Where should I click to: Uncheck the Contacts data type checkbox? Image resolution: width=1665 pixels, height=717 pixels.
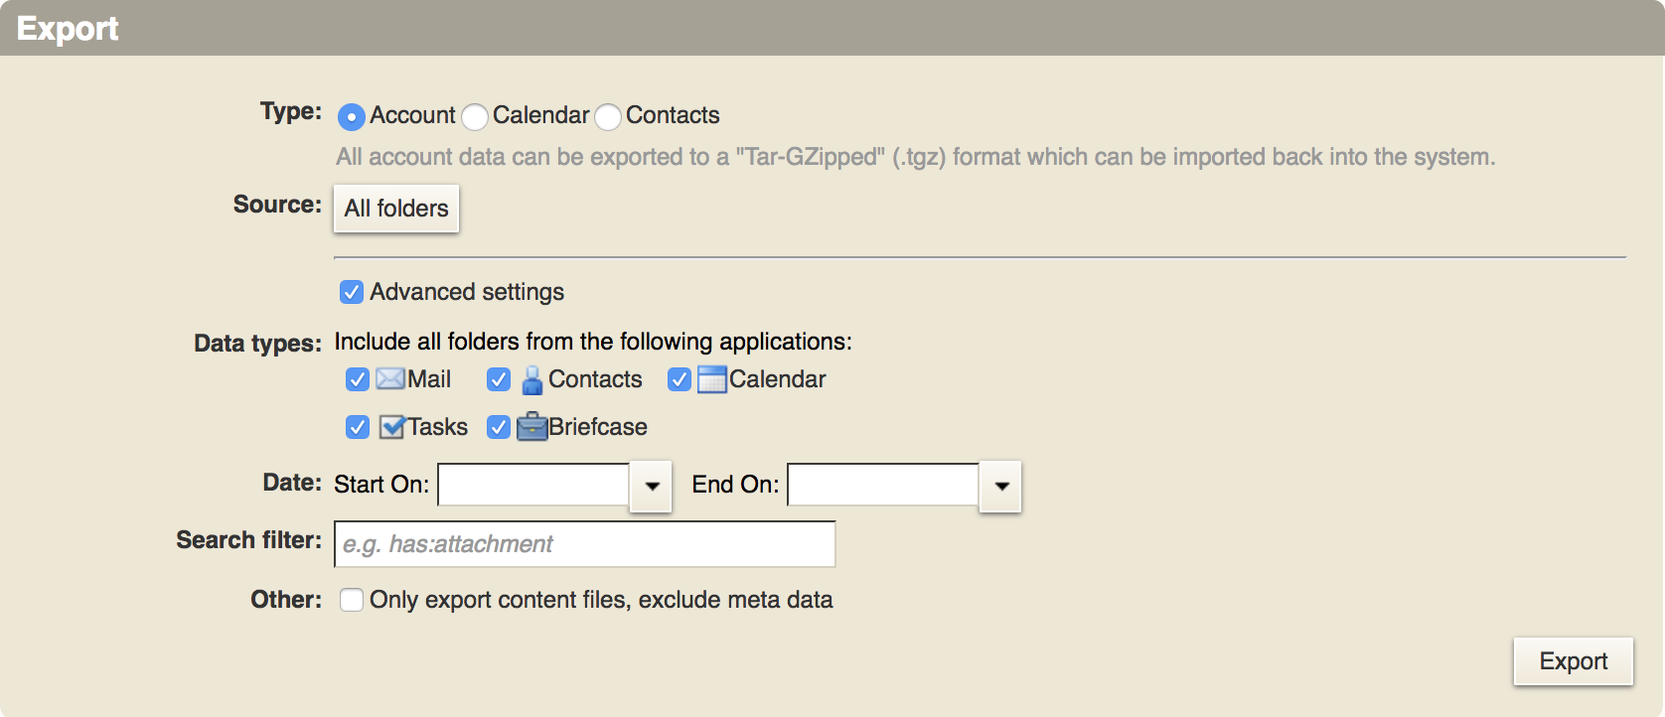499,379
